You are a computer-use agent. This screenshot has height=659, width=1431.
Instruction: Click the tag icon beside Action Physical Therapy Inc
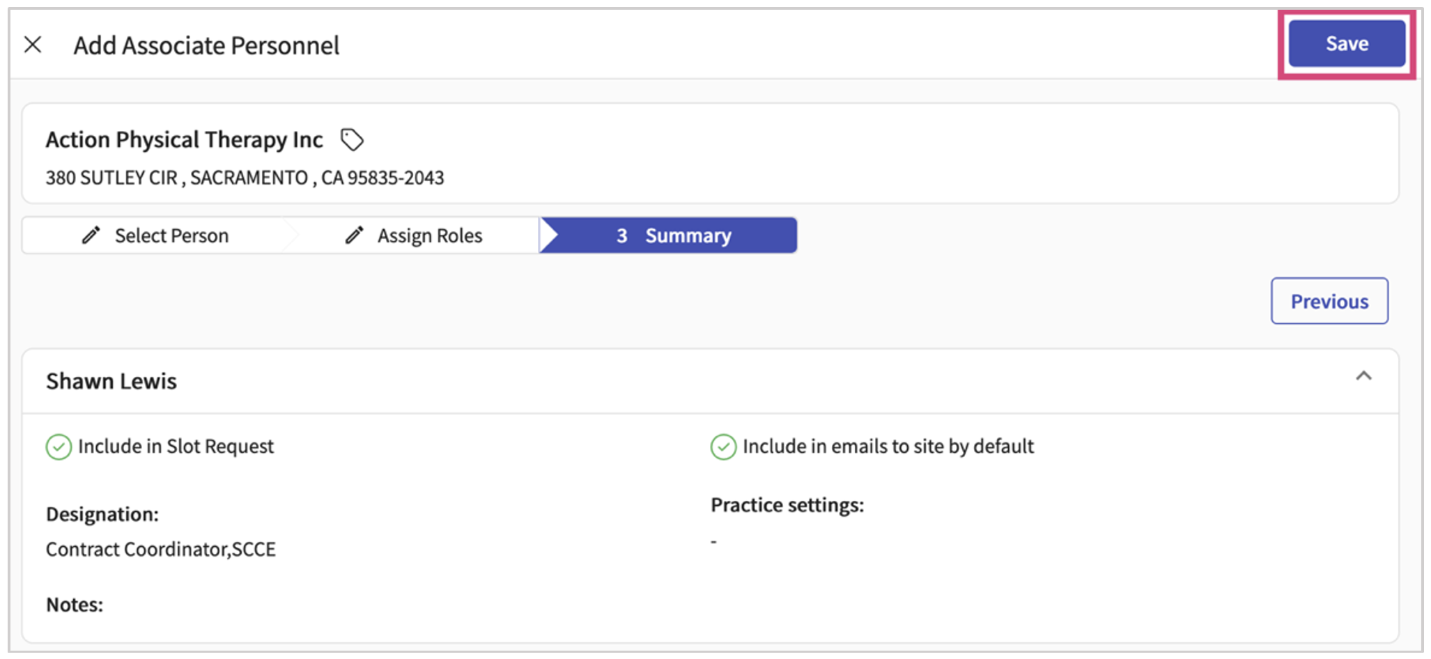point(352,140)
